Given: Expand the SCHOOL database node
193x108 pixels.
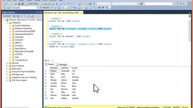Looking at the screenshot, I should tap(10, 54).
